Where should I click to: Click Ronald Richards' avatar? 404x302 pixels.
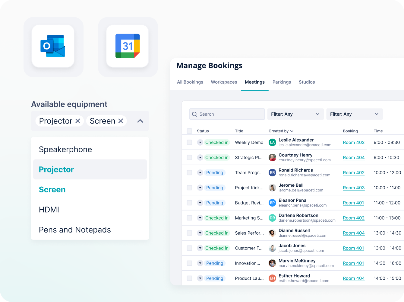(272, 172)
